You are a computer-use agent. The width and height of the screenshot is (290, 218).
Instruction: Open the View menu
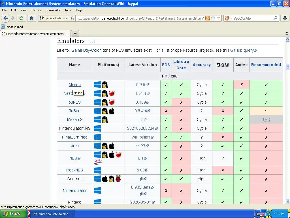tap(24, 10)
